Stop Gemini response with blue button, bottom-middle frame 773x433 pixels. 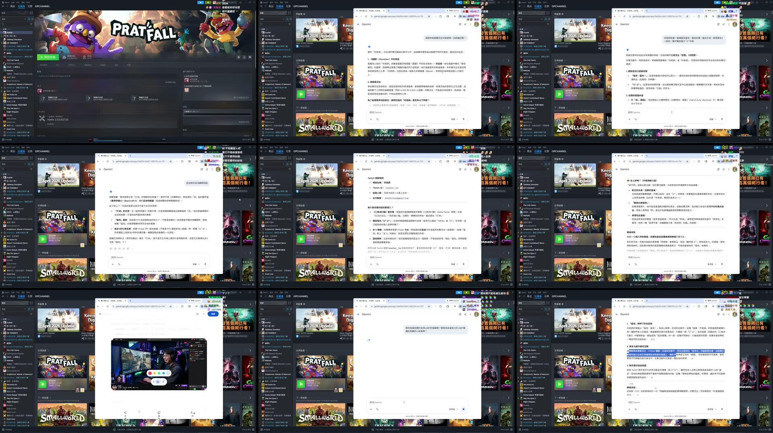(x=463, y=409)
